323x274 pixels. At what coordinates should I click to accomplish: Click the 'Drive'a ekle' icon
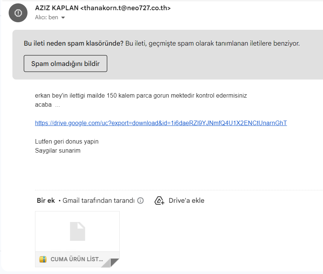pos(159,201)
